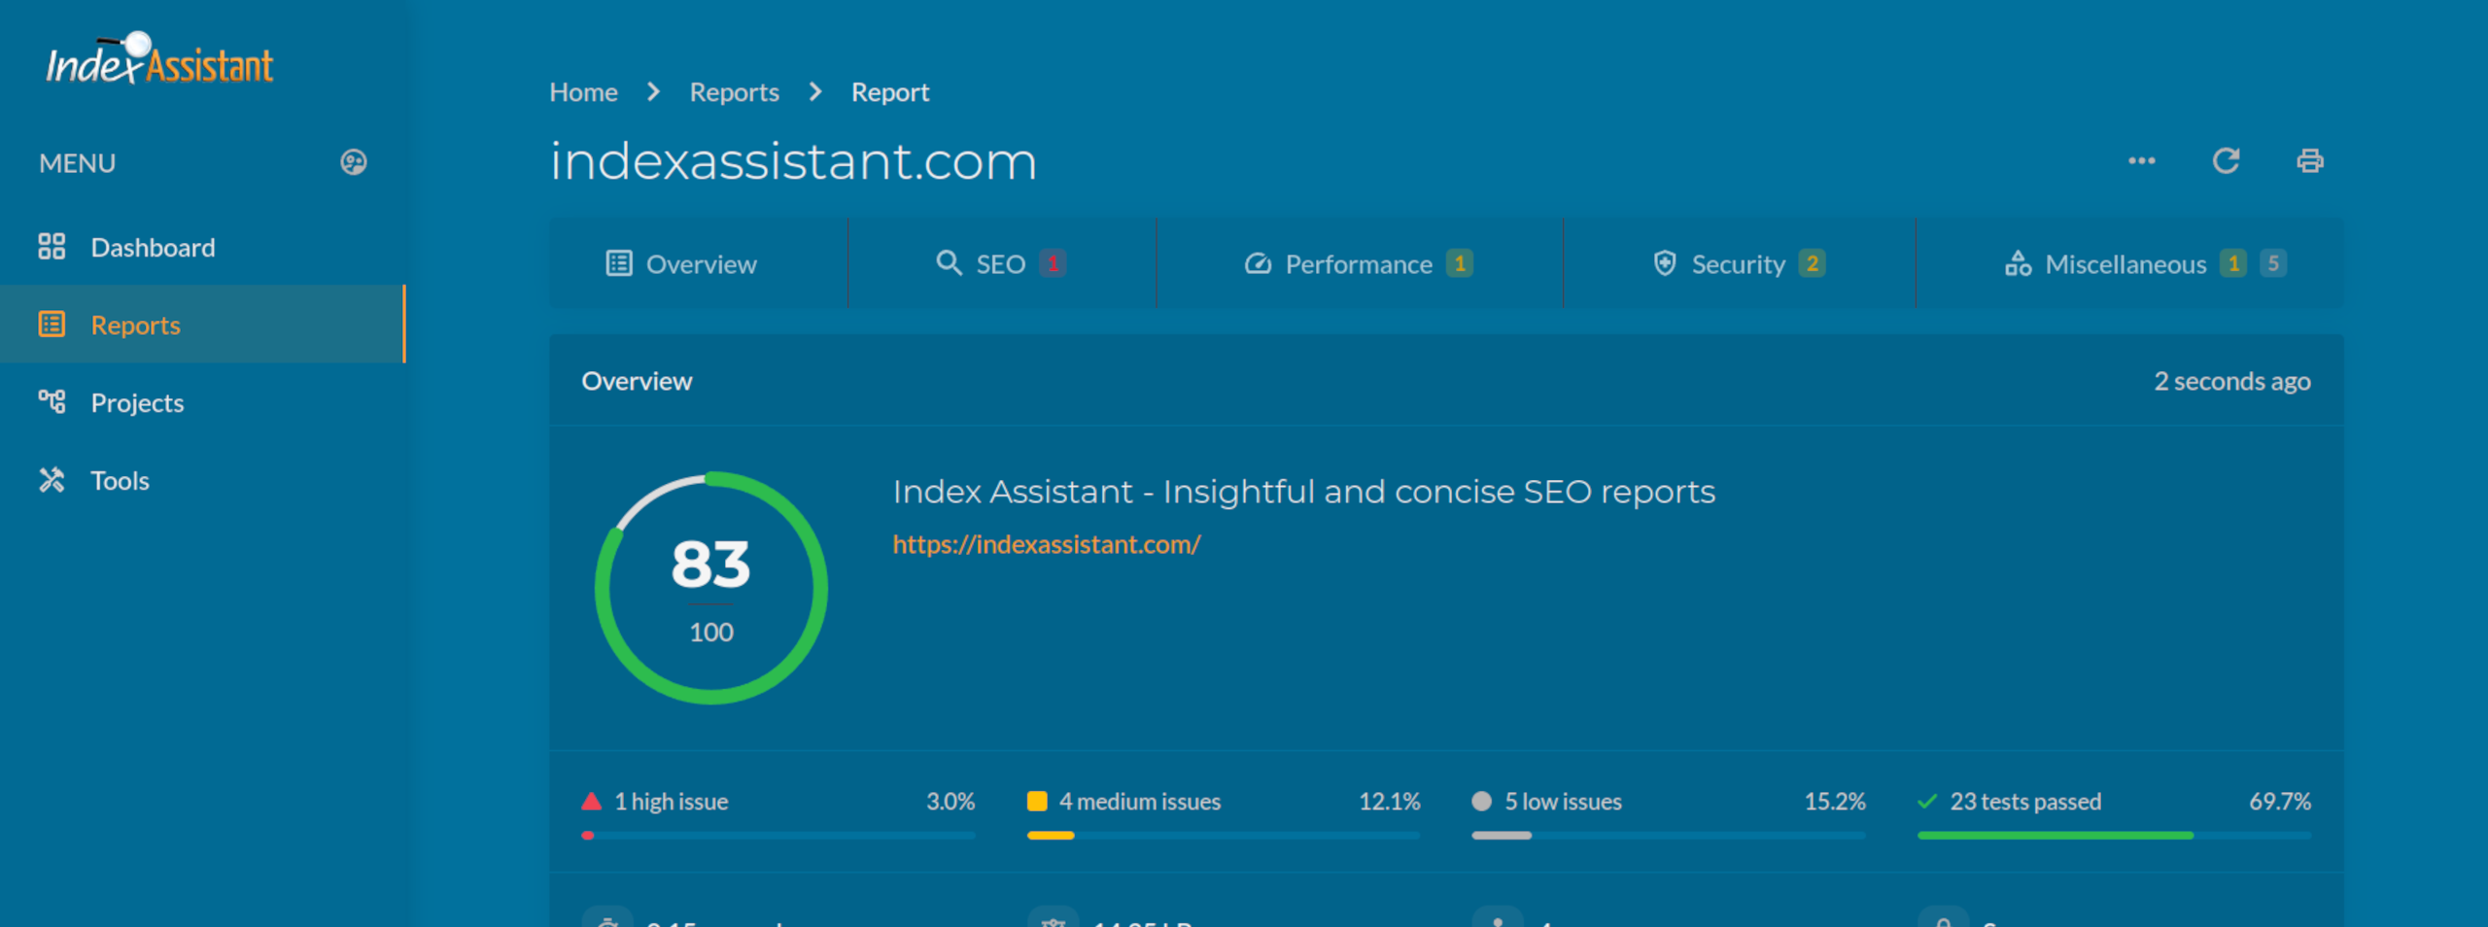Screen dimensions: 2488x927
Task: Click the medium issues progress bar
Action: [x=1224, y=836]
